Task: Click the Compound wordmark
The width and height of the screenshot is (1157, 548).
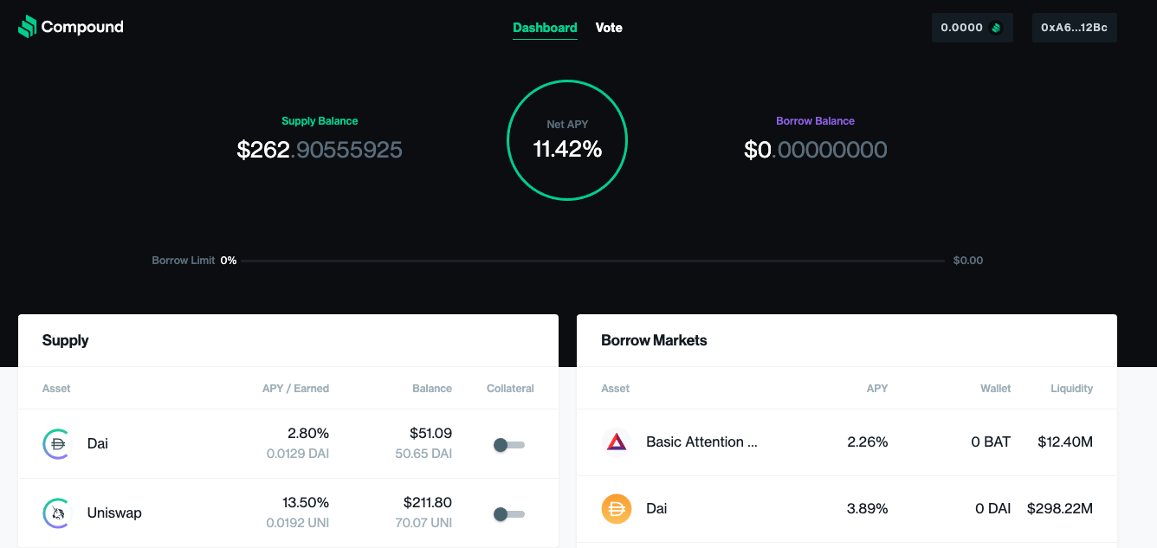Action: pos(82,27)
